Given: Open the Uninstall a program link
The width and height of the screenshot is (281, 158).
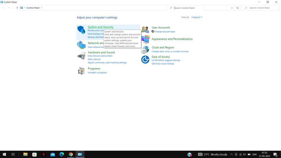Looking at the screenshot, I should [97, 73].
